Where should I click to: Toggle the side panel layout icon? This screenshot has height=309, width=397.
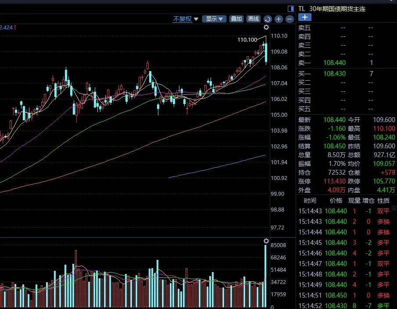click(x=290, y=8)
